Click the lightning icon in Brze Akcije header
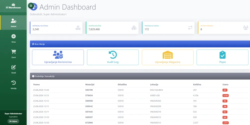This screenshot has height=125, width=250. tap(33, 44)
